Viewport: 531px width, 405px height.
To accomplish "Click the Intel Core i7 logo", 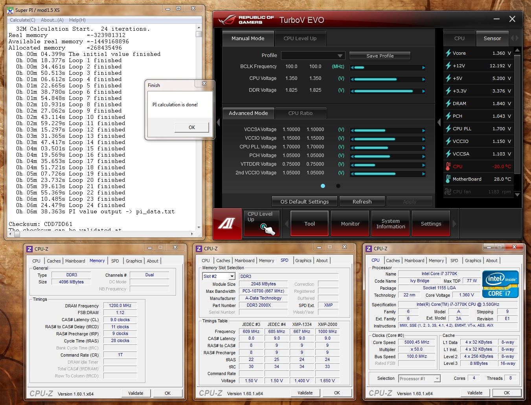I will coord(500,284).
